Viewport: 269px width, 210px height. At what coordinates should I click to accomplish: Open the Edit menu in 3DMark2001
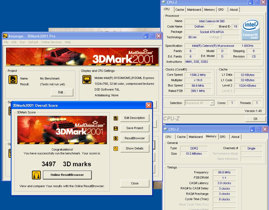pyautogui.click(x=14, y=42)
